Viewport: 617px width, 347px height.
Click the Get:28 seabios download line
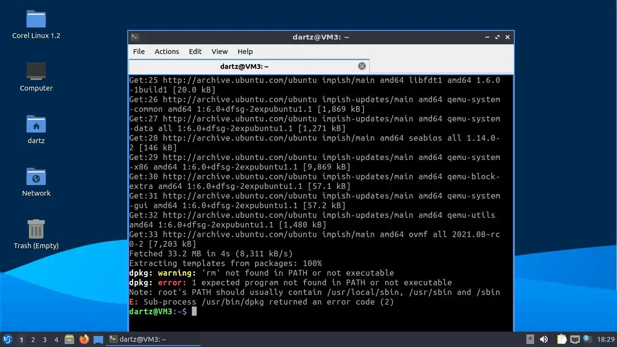click(x=315, y=143)
